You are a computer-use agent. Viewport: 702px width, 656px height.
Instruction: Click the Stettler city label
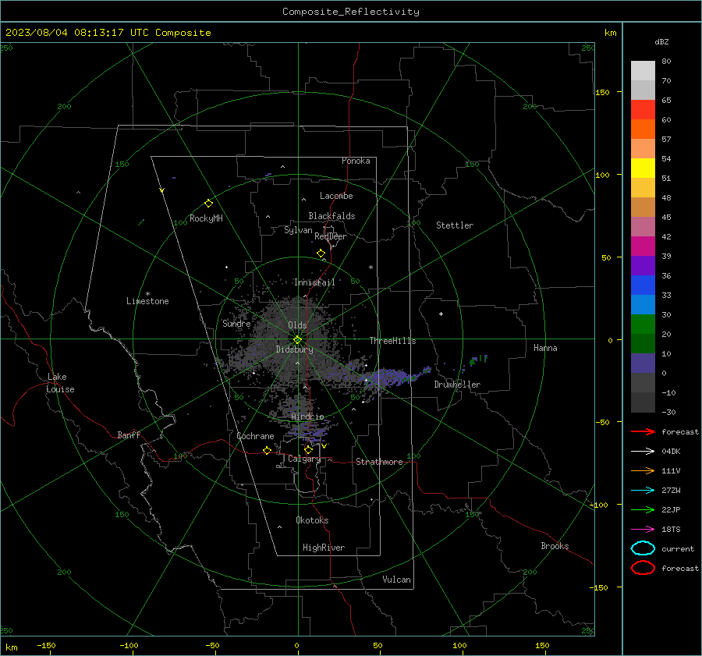(455, 225)
